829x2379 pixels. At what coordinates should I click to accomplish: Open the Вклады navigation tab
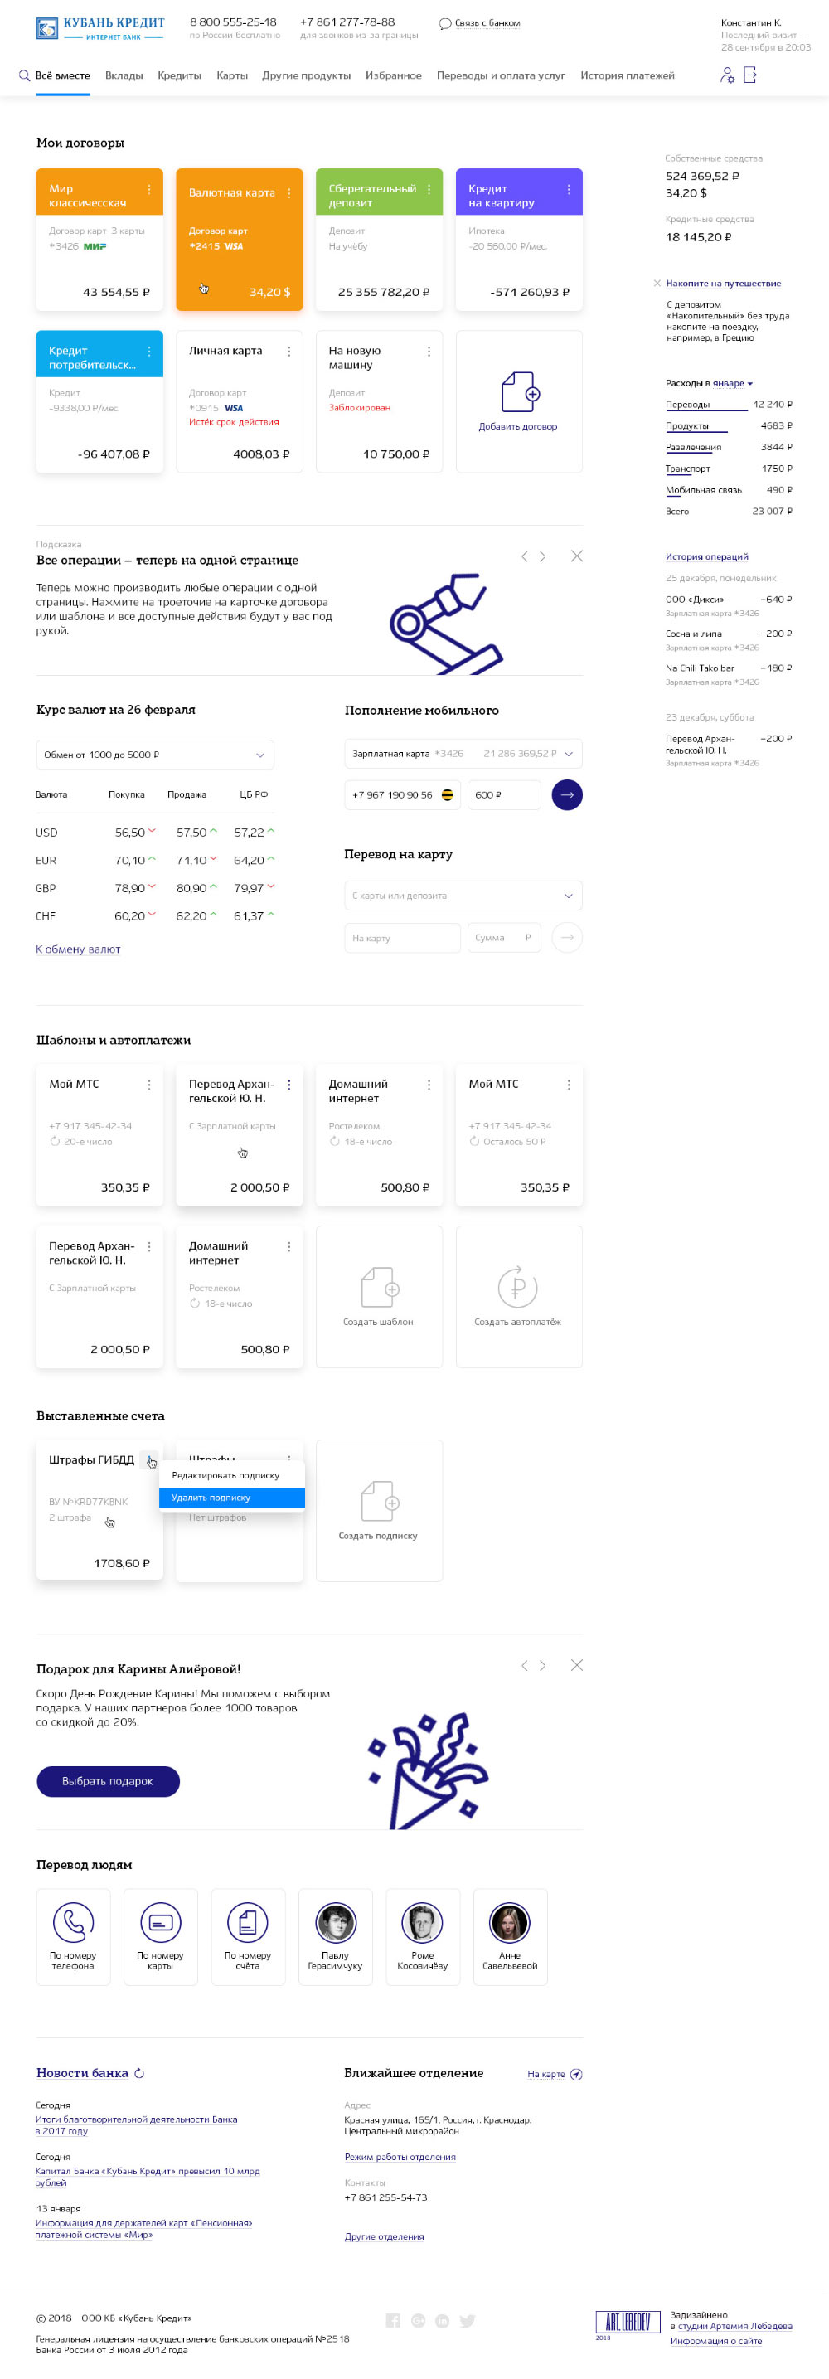tap(124, 75)
